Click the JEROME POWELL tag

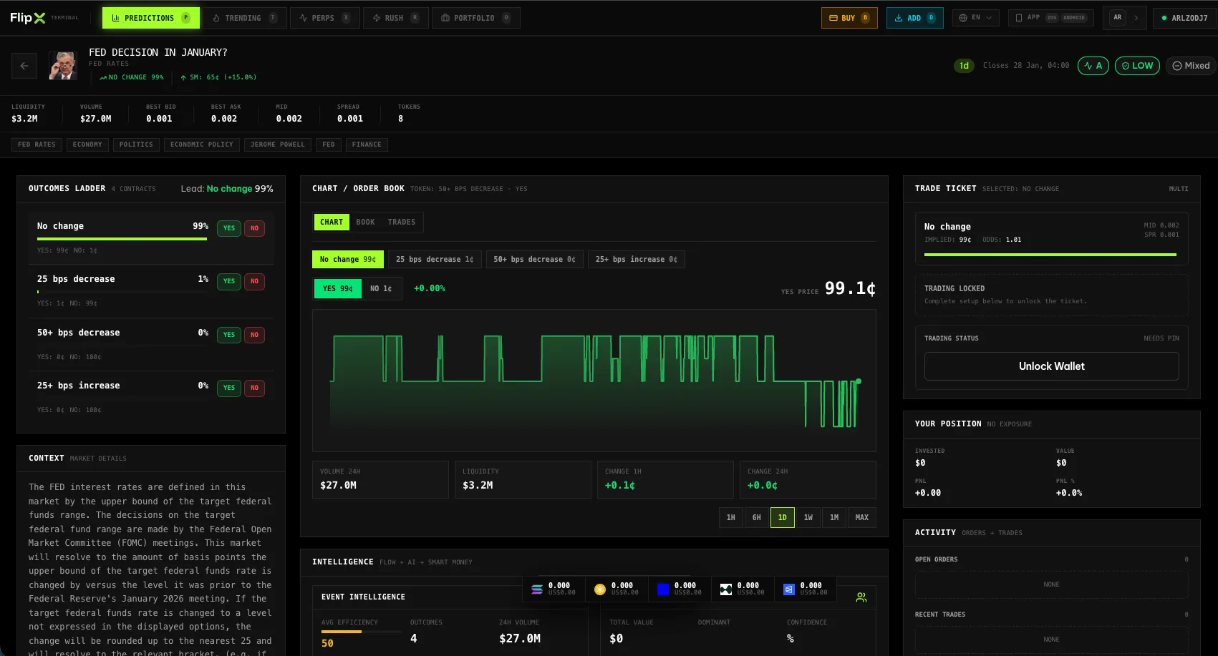(277, 145)
